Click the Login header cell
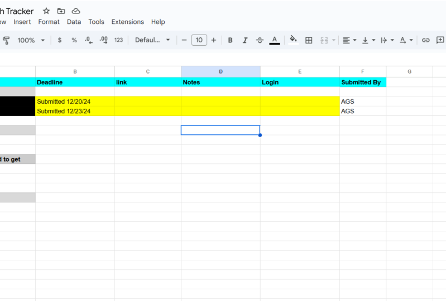This screenshot has height=301, width=446. [300, 82]
